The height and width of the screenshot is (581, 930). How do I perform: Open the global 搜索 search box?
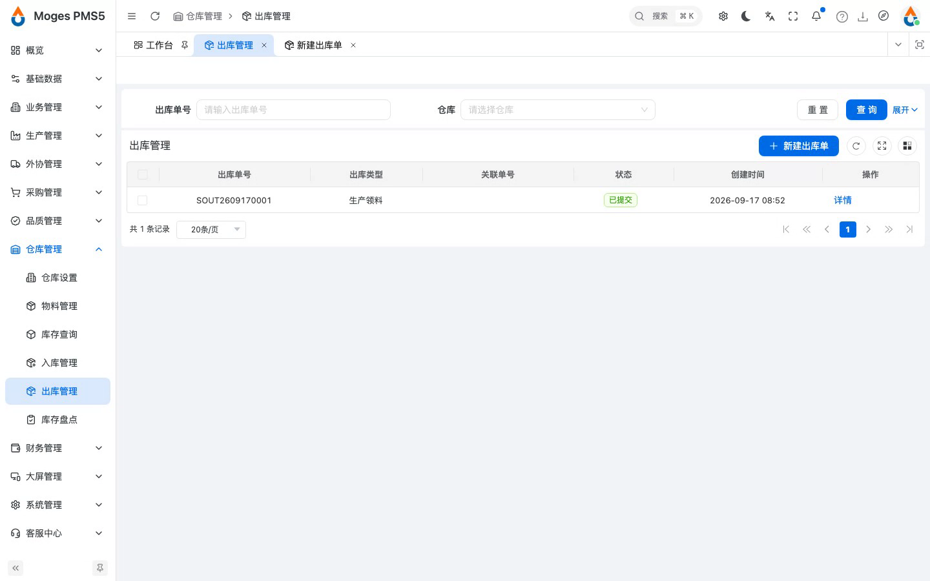665,16
